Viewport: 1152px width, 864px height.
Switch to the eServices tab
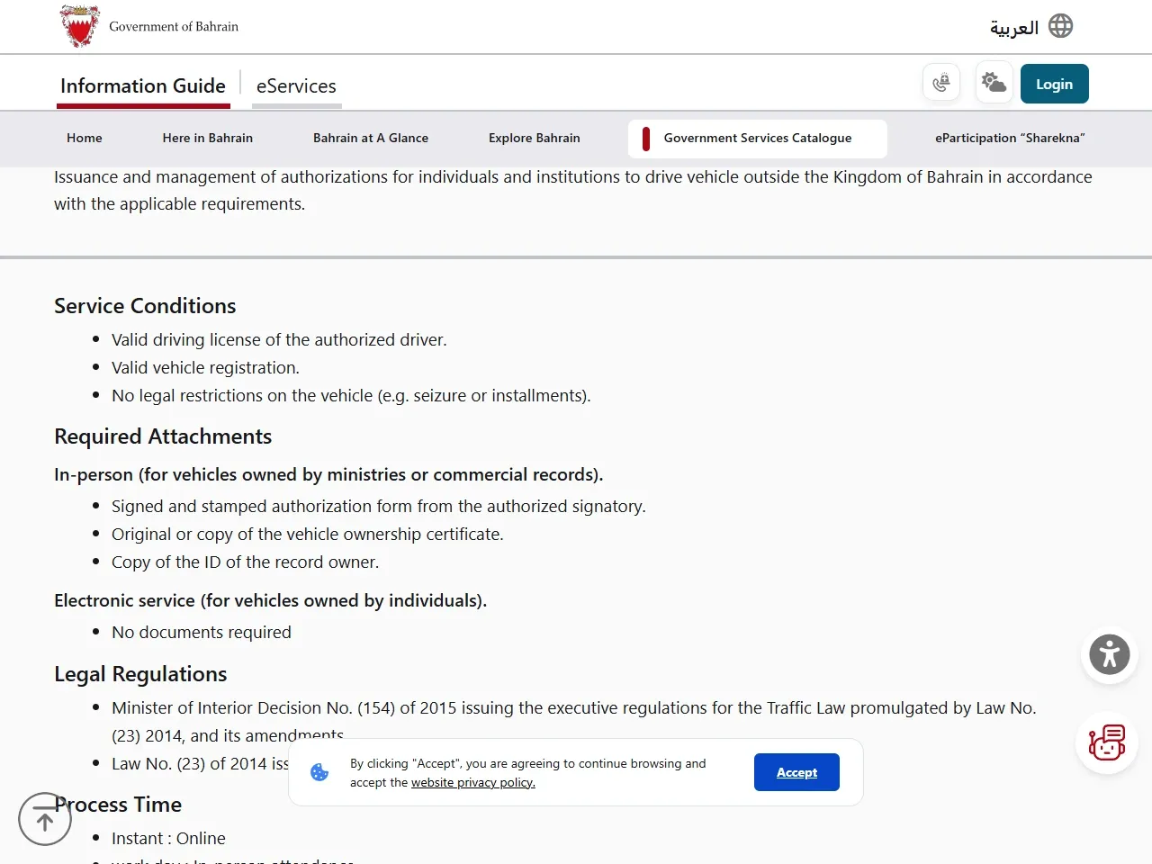(x=296, y=86)
